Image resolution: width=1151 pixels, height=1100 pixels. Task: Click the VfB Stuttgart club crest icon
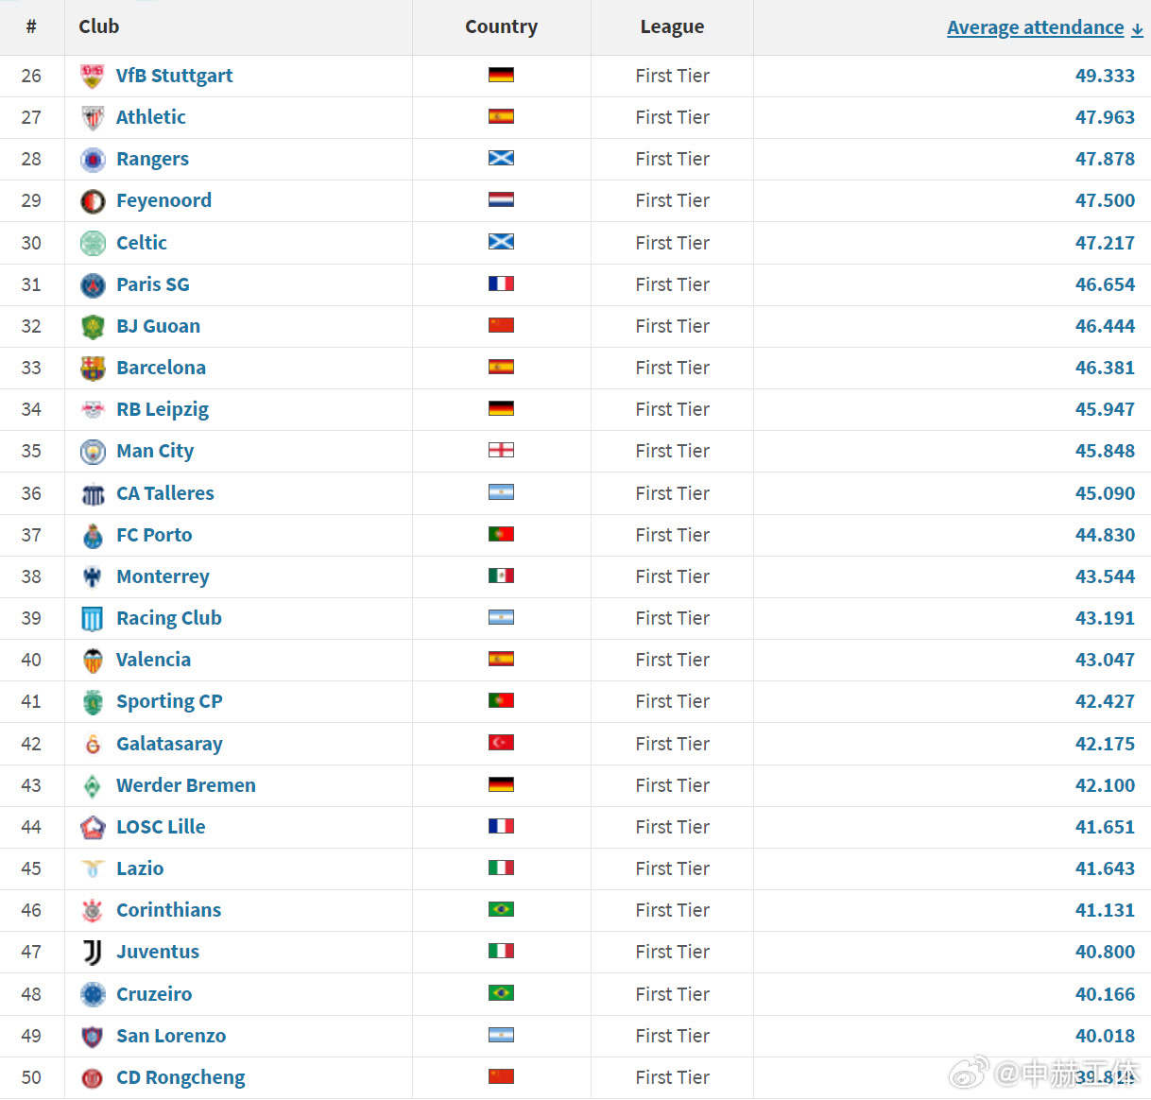[92, 76]
